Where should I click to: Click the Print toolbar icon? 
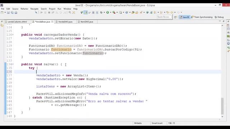coord(16,13)
